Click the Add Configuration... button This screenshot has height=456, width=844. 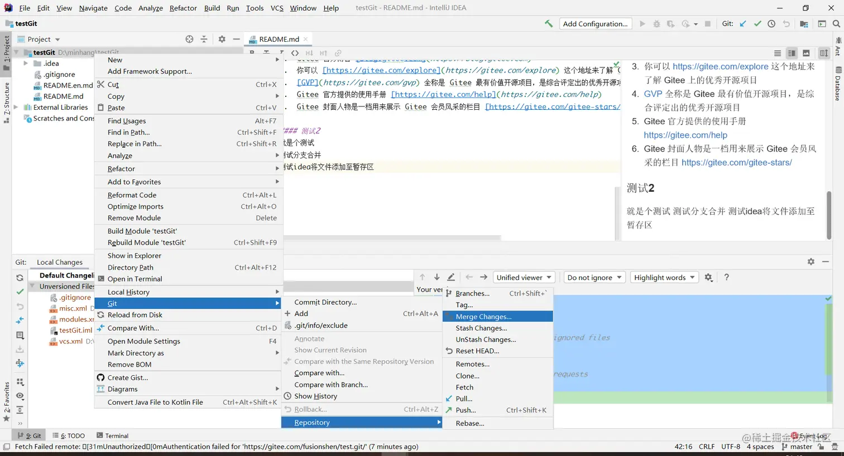point(595,23)
